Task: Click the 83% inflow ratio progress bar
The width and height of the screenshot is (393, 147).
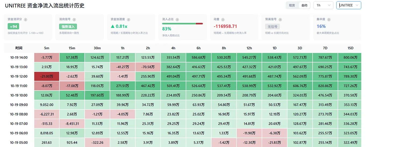Action: 183,24
